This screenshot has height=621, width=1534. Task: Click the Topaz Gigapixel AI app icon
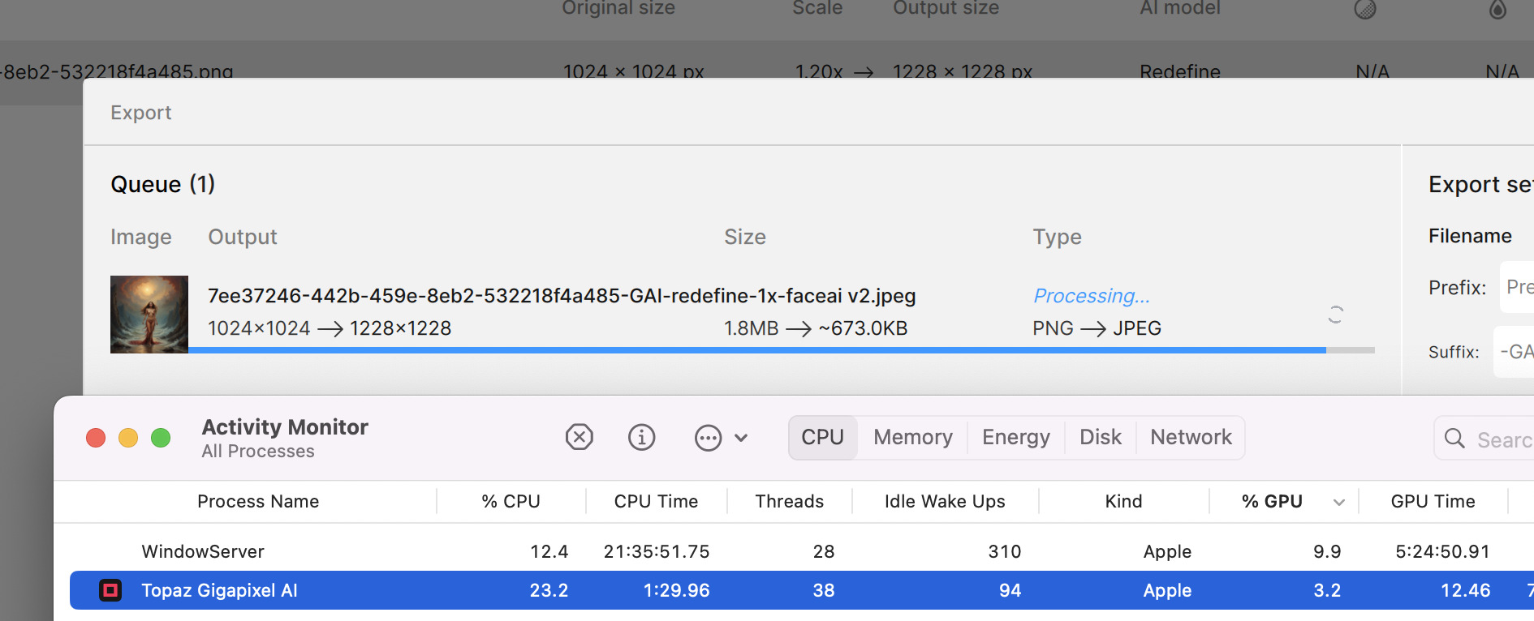tap(110, 590)
